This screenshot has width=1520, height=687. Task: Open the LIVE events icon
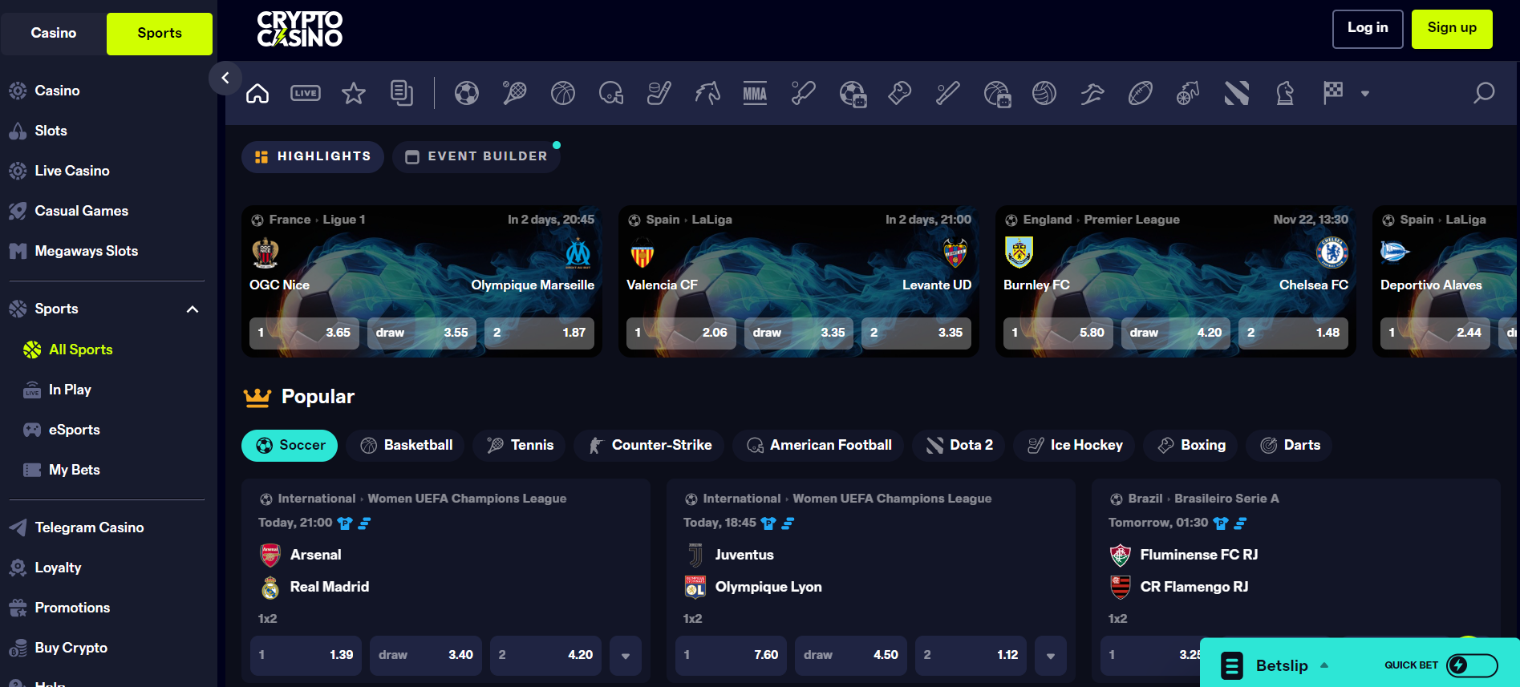pos(306,93)
